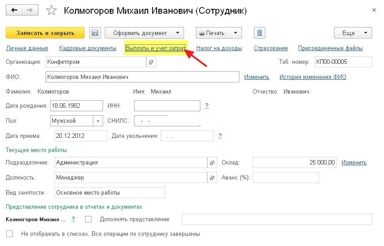Open История изменения ФИО link
The image size is (384, 246).
pos(313,77)
